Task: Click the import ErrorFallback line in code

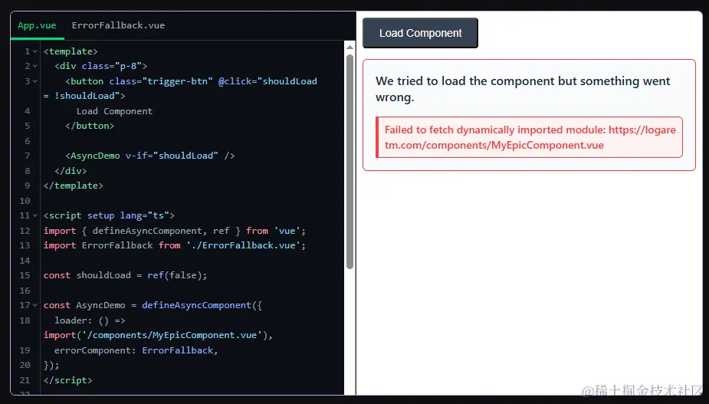Action: [175, 245]
